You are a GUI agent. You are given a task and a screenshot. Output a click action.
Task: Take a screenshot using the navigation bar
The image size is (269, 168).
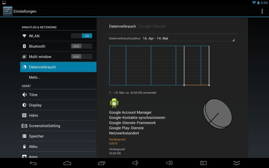click(x=203, y=163)
